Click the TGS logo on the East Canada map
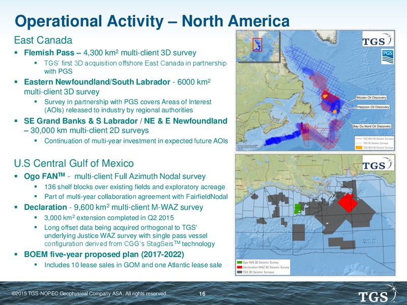Screen dimensions: 407x305 [378, 39]
